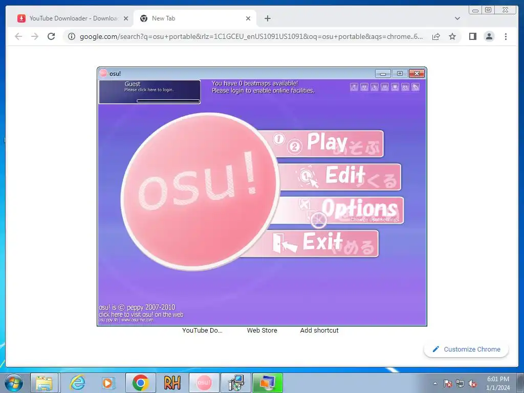Click the big pink osu! logo circle
The height and width of the screenshot is (393, 524).
200,191
